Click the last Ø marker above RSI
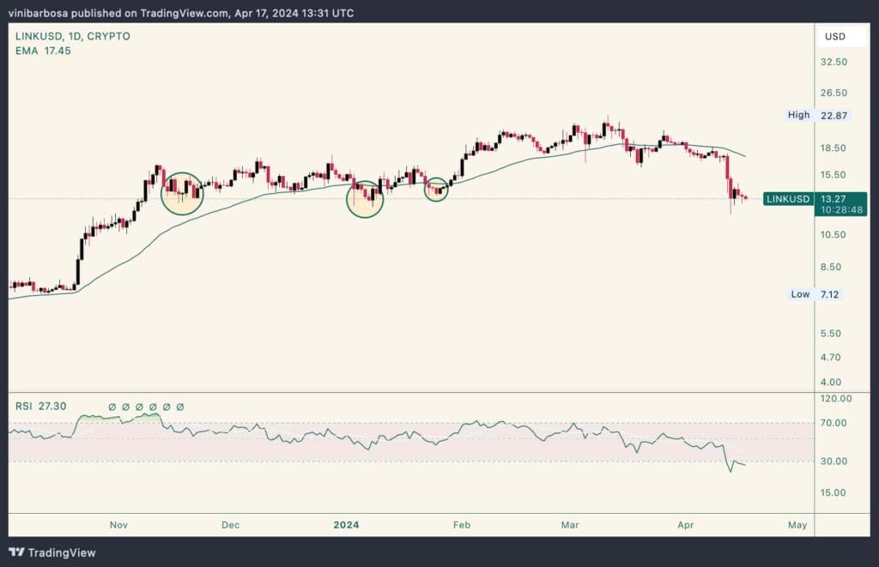879x567 pixels. pyautogui.click(x=179, y=407)
